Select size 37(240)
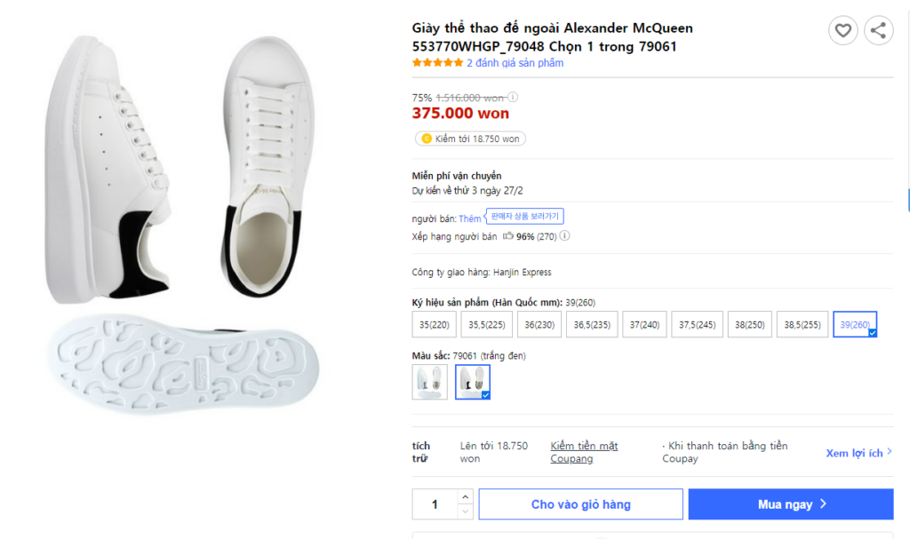The image size is (910, 539). tap(644, 325)
